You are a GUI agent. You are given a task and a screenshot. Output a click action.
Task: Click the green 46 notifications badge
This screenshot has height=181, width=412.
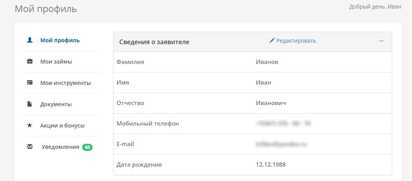pos(87,147)
